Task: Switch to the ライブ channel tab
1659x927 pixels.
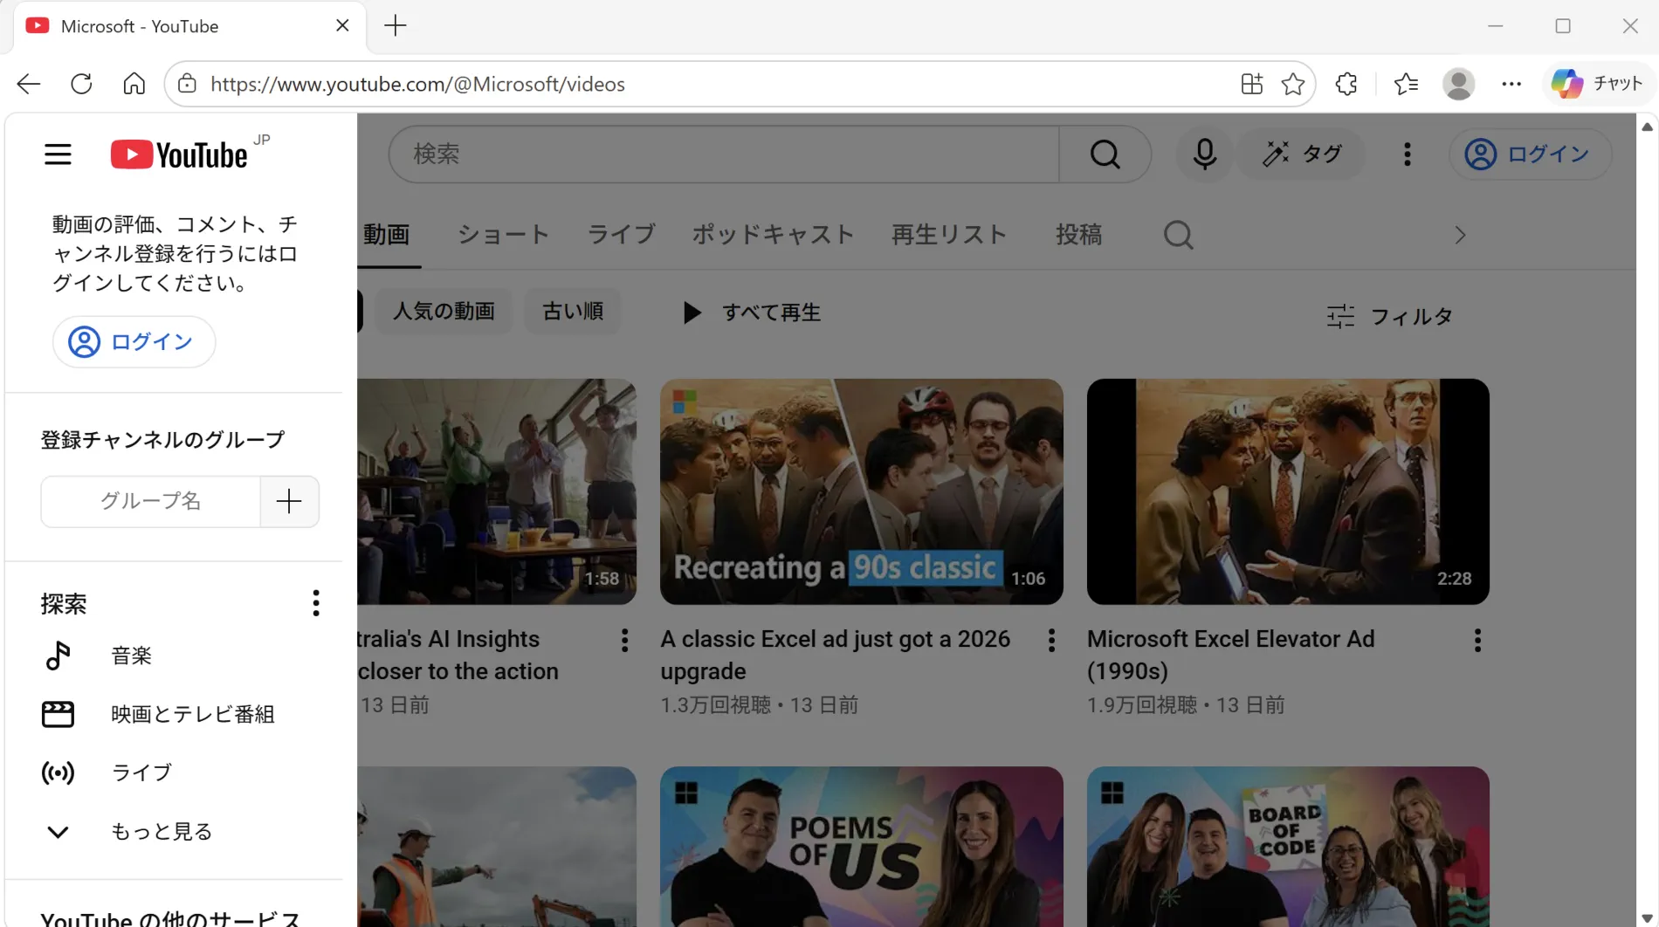Action: coord(621,235)
